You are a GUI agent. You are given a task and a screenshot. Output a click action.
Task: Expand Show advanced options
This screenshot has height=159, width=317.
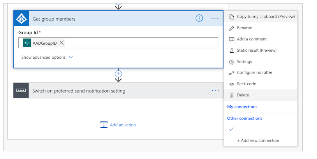click(x=47, y=57)
